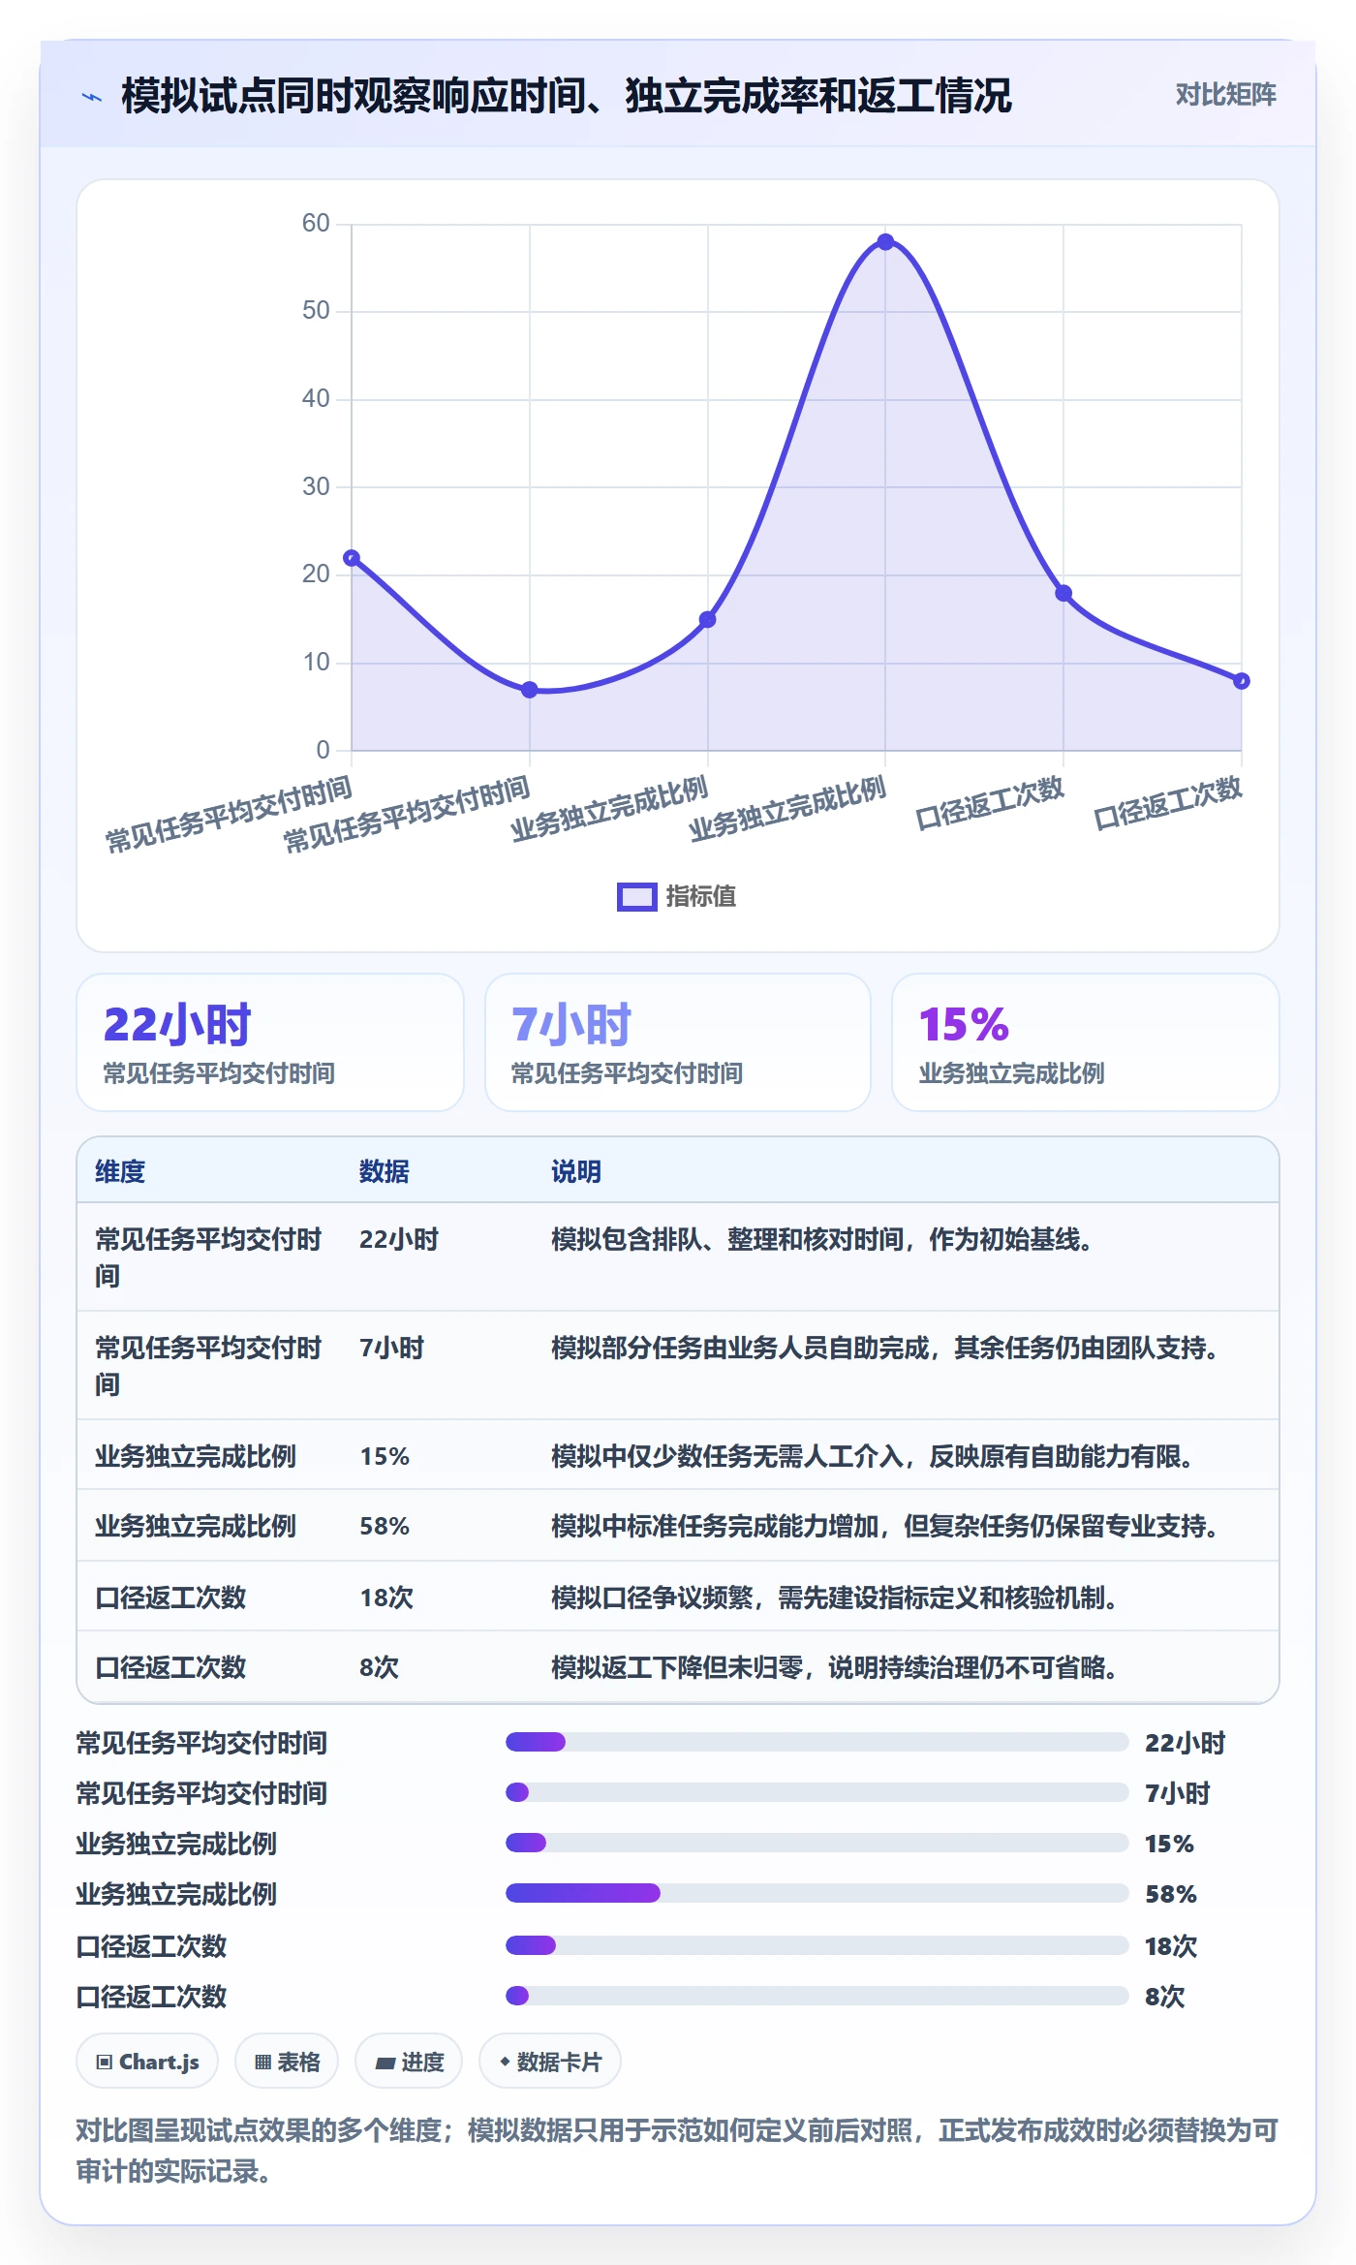Select the chart's peak data point near 58
This screenshot has width=1356, height=2265.
(x=885, y=242)
